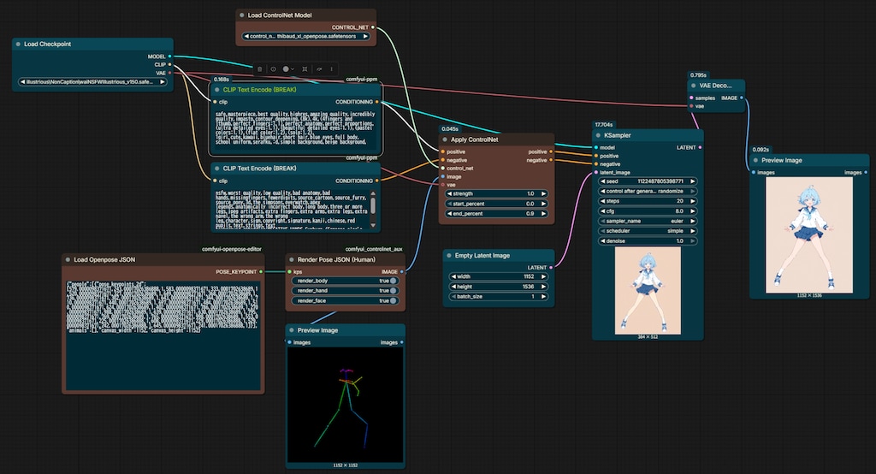876x474 pixels.
Task: Collapse the Load Openpose JSON node dot
Action: tap(68, 260)
